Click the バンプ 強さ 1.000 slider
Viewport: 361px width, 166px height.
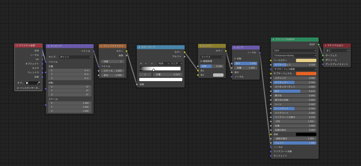coord(246,63)
